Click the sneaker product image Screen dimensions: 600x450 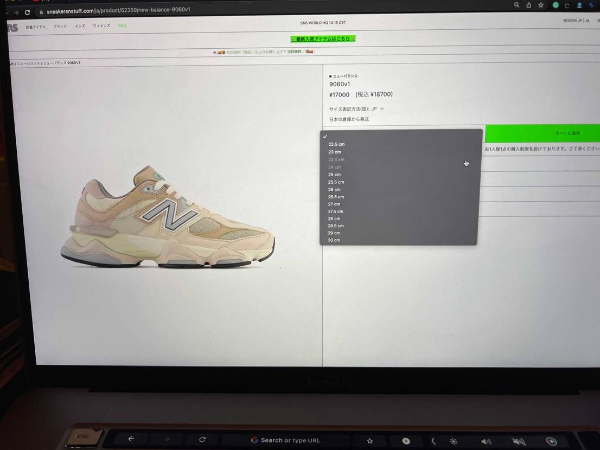pos(168,217)
